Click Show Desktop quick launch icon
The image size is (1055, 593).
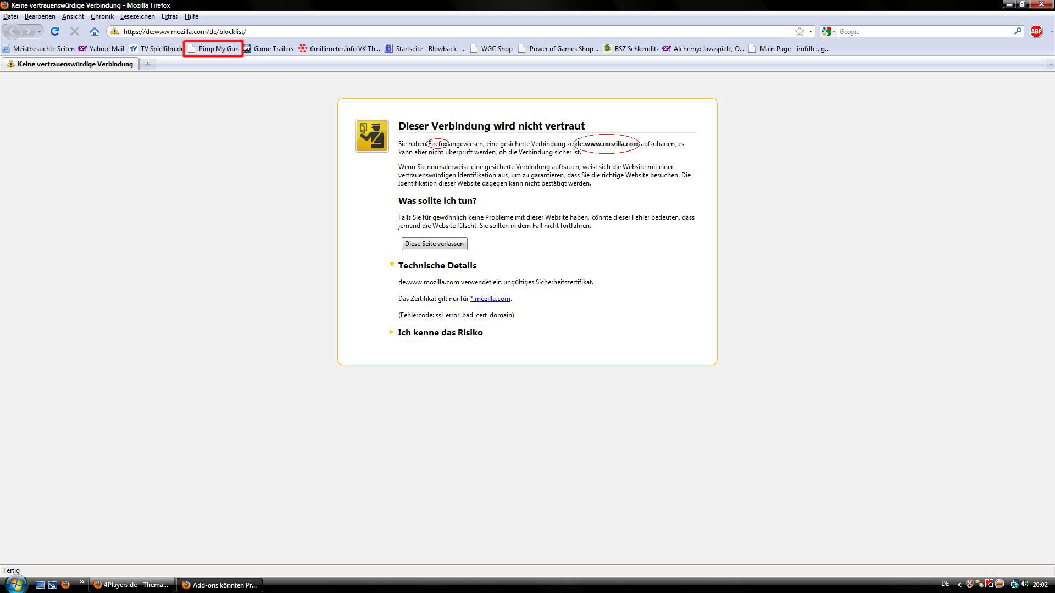click(x=40, y=585)
